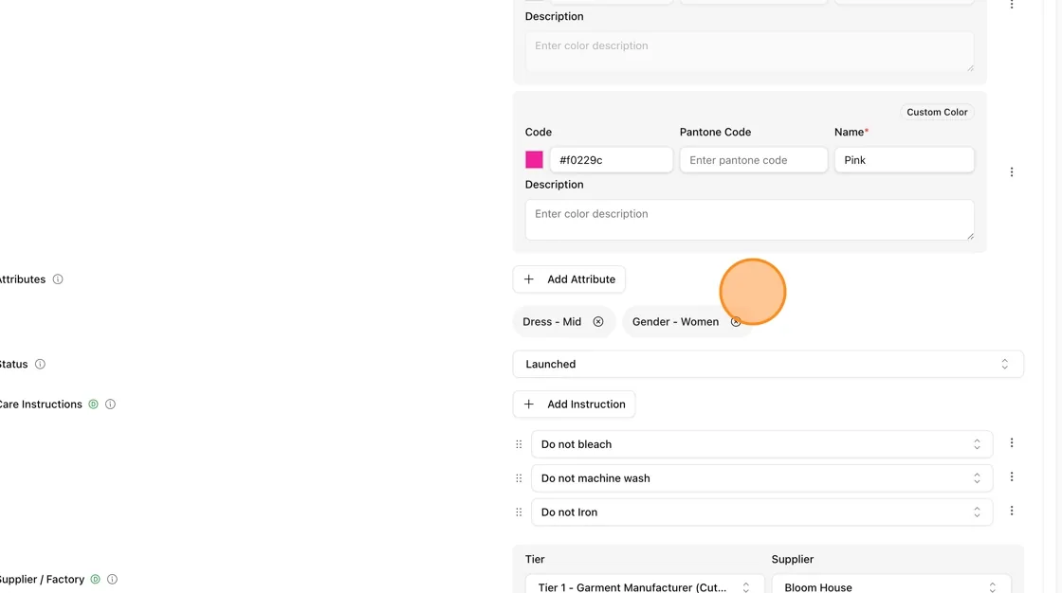Click the Dress - Mid tag label
The width and height of the screenshot is (1062, 593).
552,321
